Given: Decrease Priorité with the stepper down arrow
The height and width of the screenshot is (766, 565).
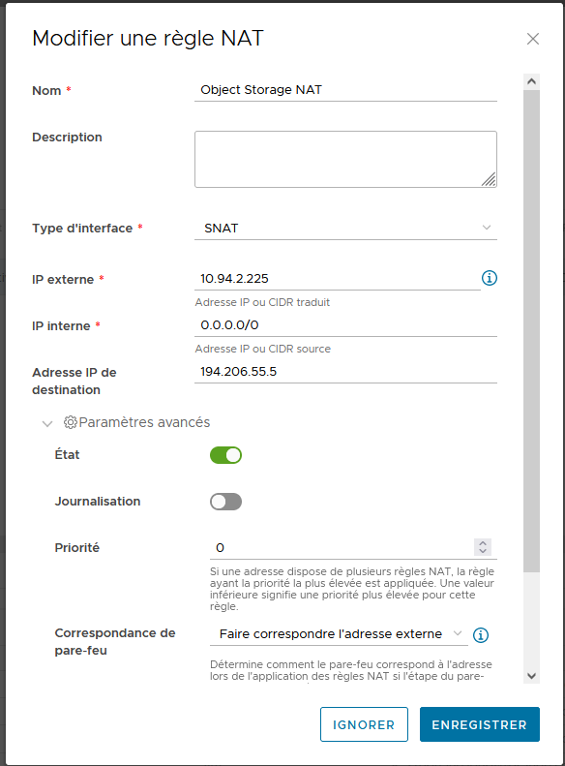Looking at the screenshot, I should [x=483, y=551].
